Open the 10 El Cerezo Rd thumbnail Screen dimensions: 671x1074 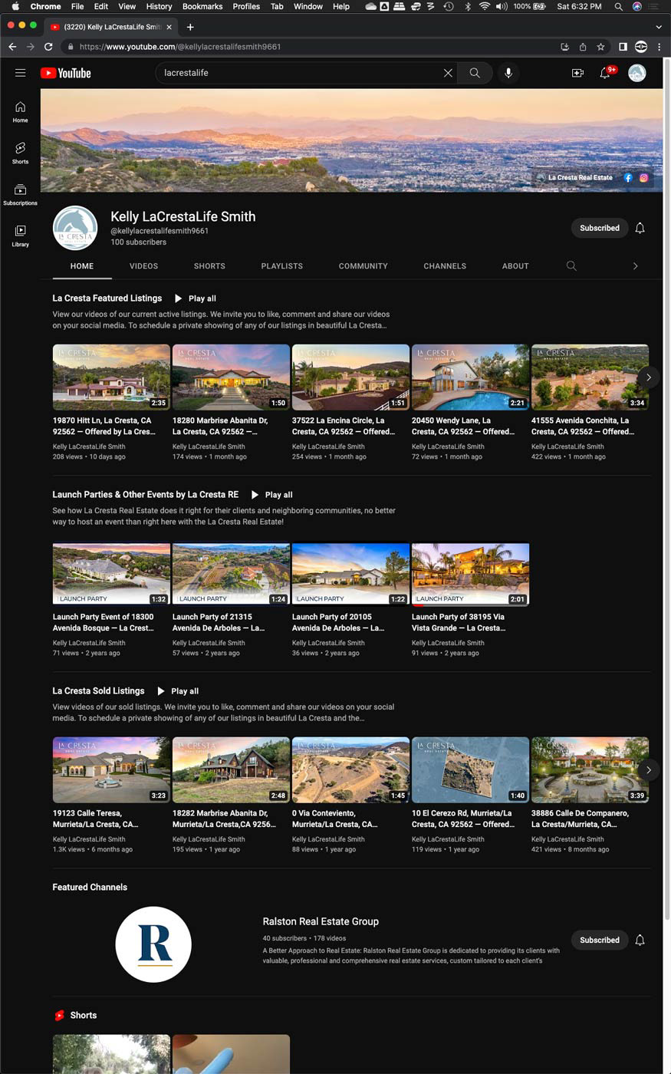pyautogui.click(x=470, y=769)
